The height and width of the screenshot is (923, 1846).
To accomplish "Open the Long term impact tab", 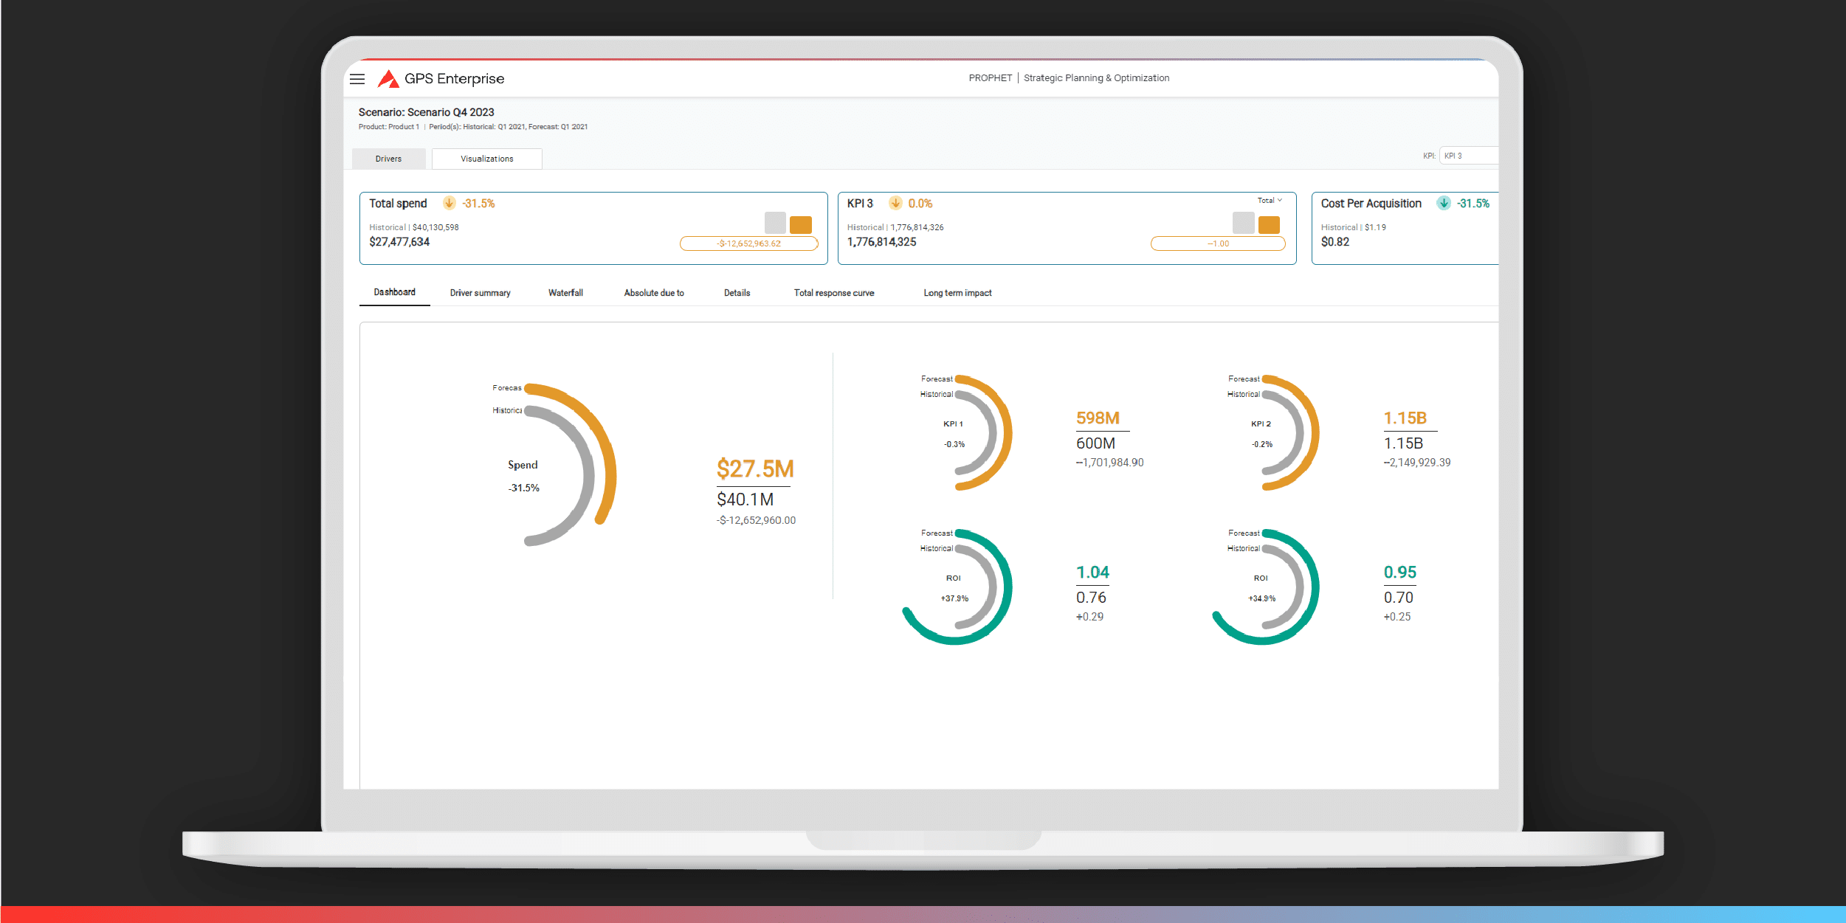I will (957, 293).
